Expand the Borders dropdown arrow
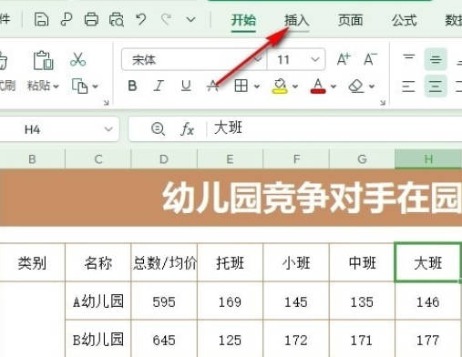Viewport: 462px width, 357px height. pyautogui.click(x=257, y=87)
